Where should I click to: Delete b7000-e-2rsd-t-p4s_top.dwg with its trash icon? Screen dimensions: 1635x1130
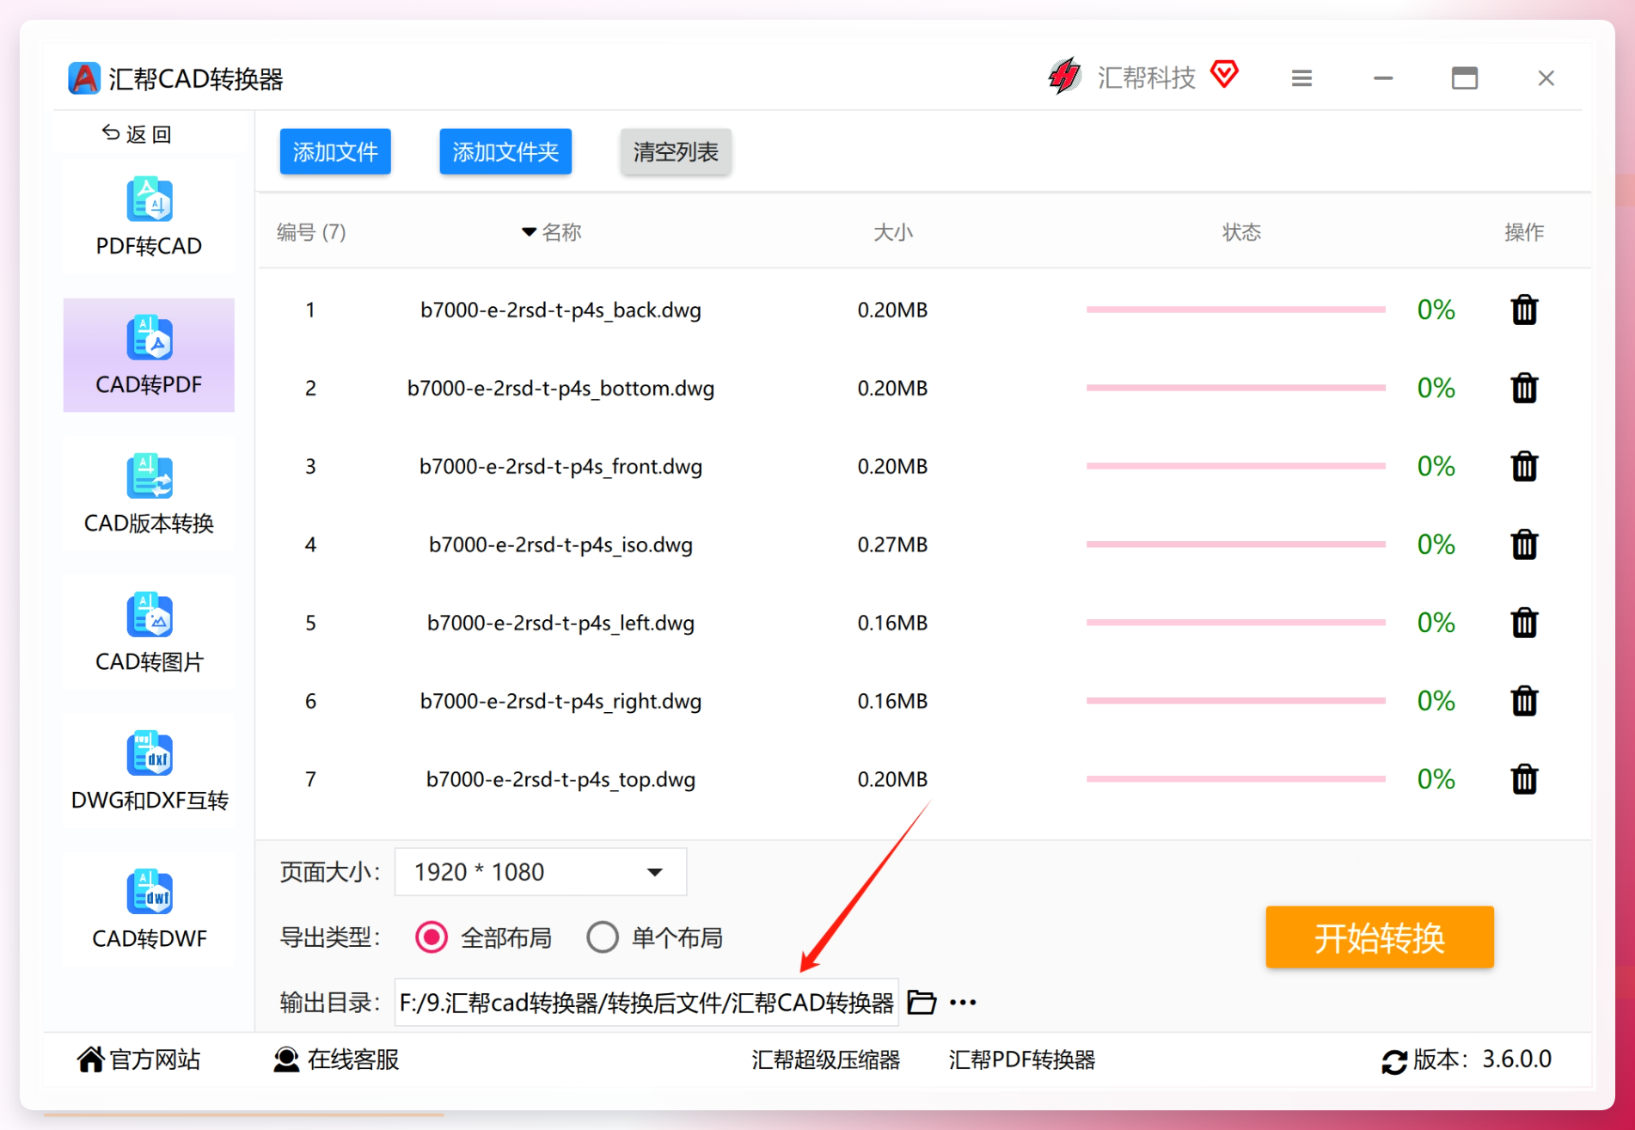1524,779
